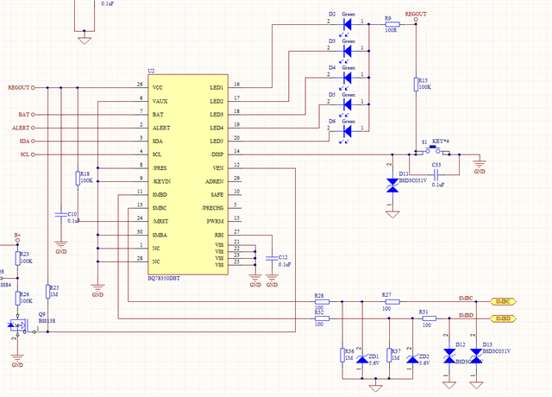The image size is (552, 397).
Task: Select capacitor C12 symbol
Action: 272,258
